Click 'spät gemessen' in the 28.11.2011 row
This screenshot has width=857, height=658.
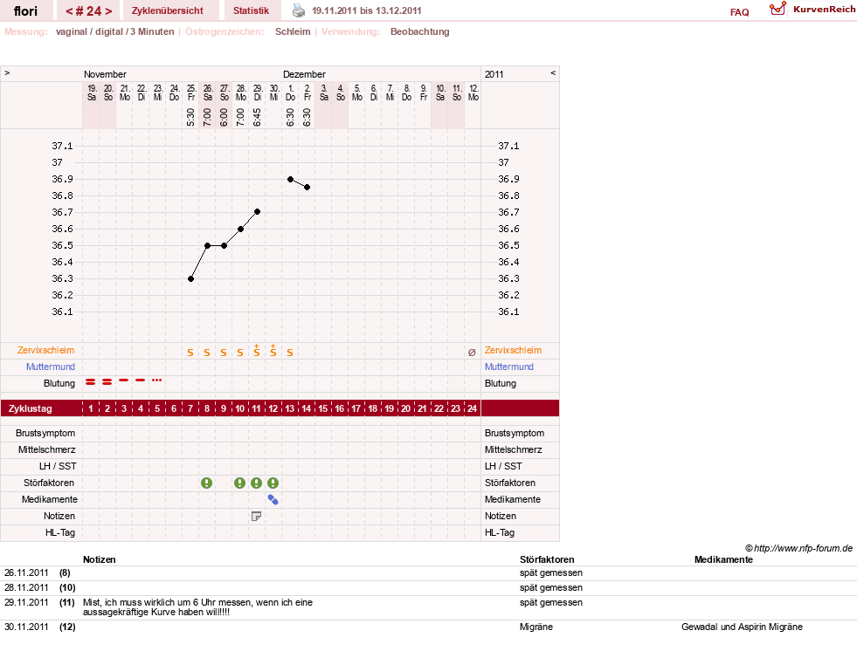click(551, 587)
